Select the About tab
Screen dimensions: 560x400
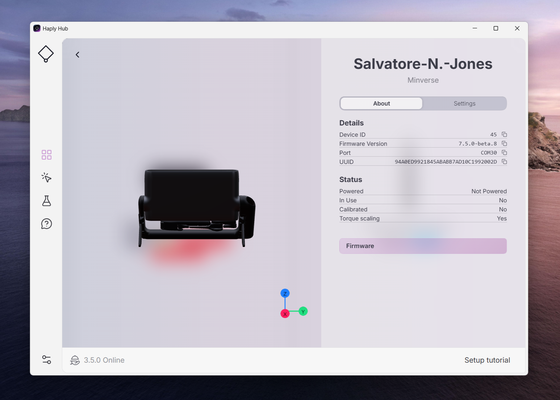[x=381, y=103]
